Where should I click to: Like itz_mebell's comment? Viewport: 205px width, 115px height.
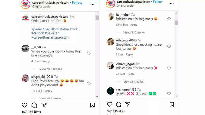click(x=169, y=19)
